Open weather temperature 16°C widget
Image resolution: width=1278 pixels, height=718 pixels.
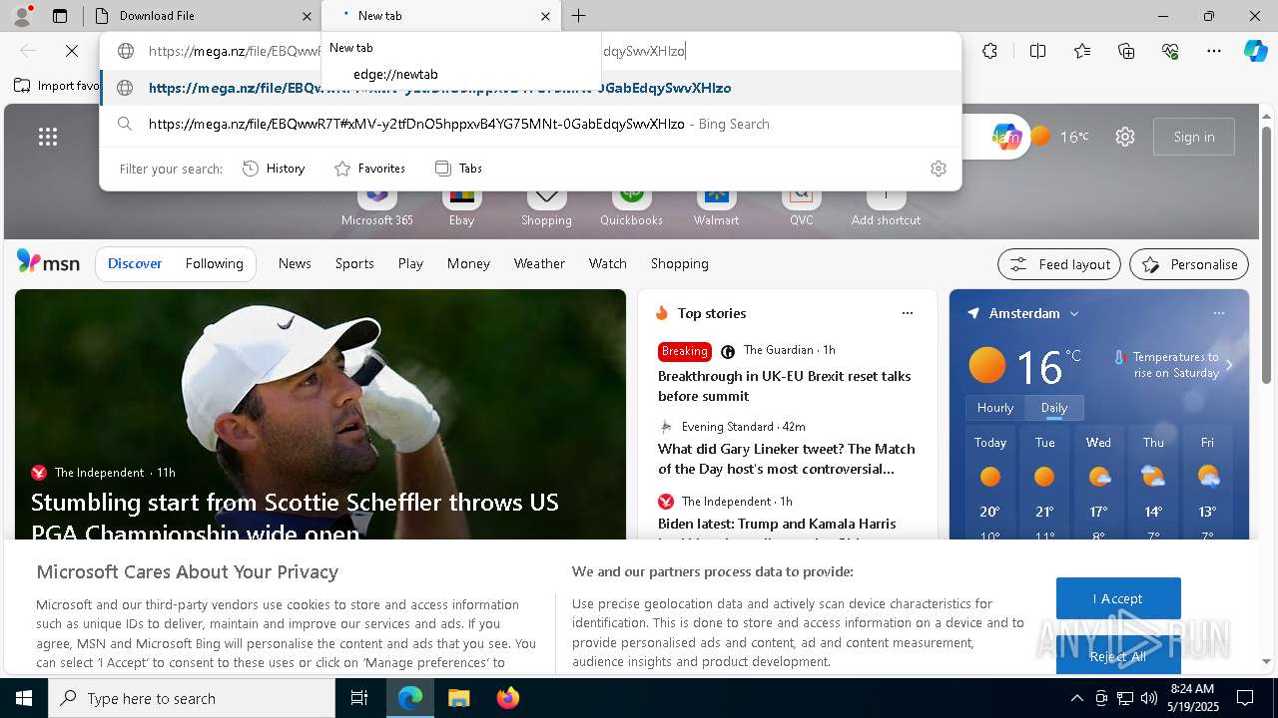[x=1060, y=137]
